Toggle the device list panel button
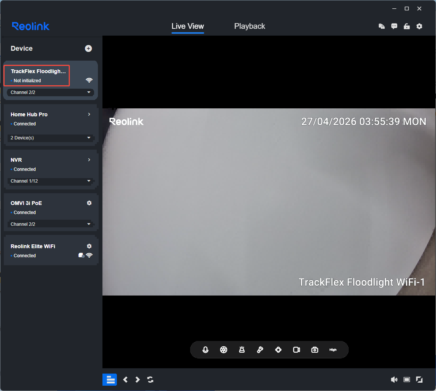436x391 pixels. click(110, 380)
